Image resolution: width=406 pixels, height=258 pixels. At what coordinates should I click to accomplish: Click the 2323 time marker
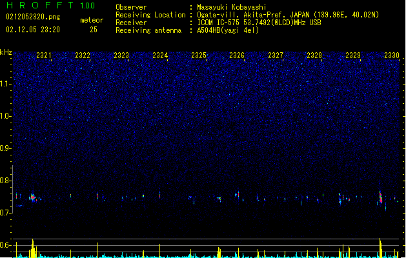121,55
